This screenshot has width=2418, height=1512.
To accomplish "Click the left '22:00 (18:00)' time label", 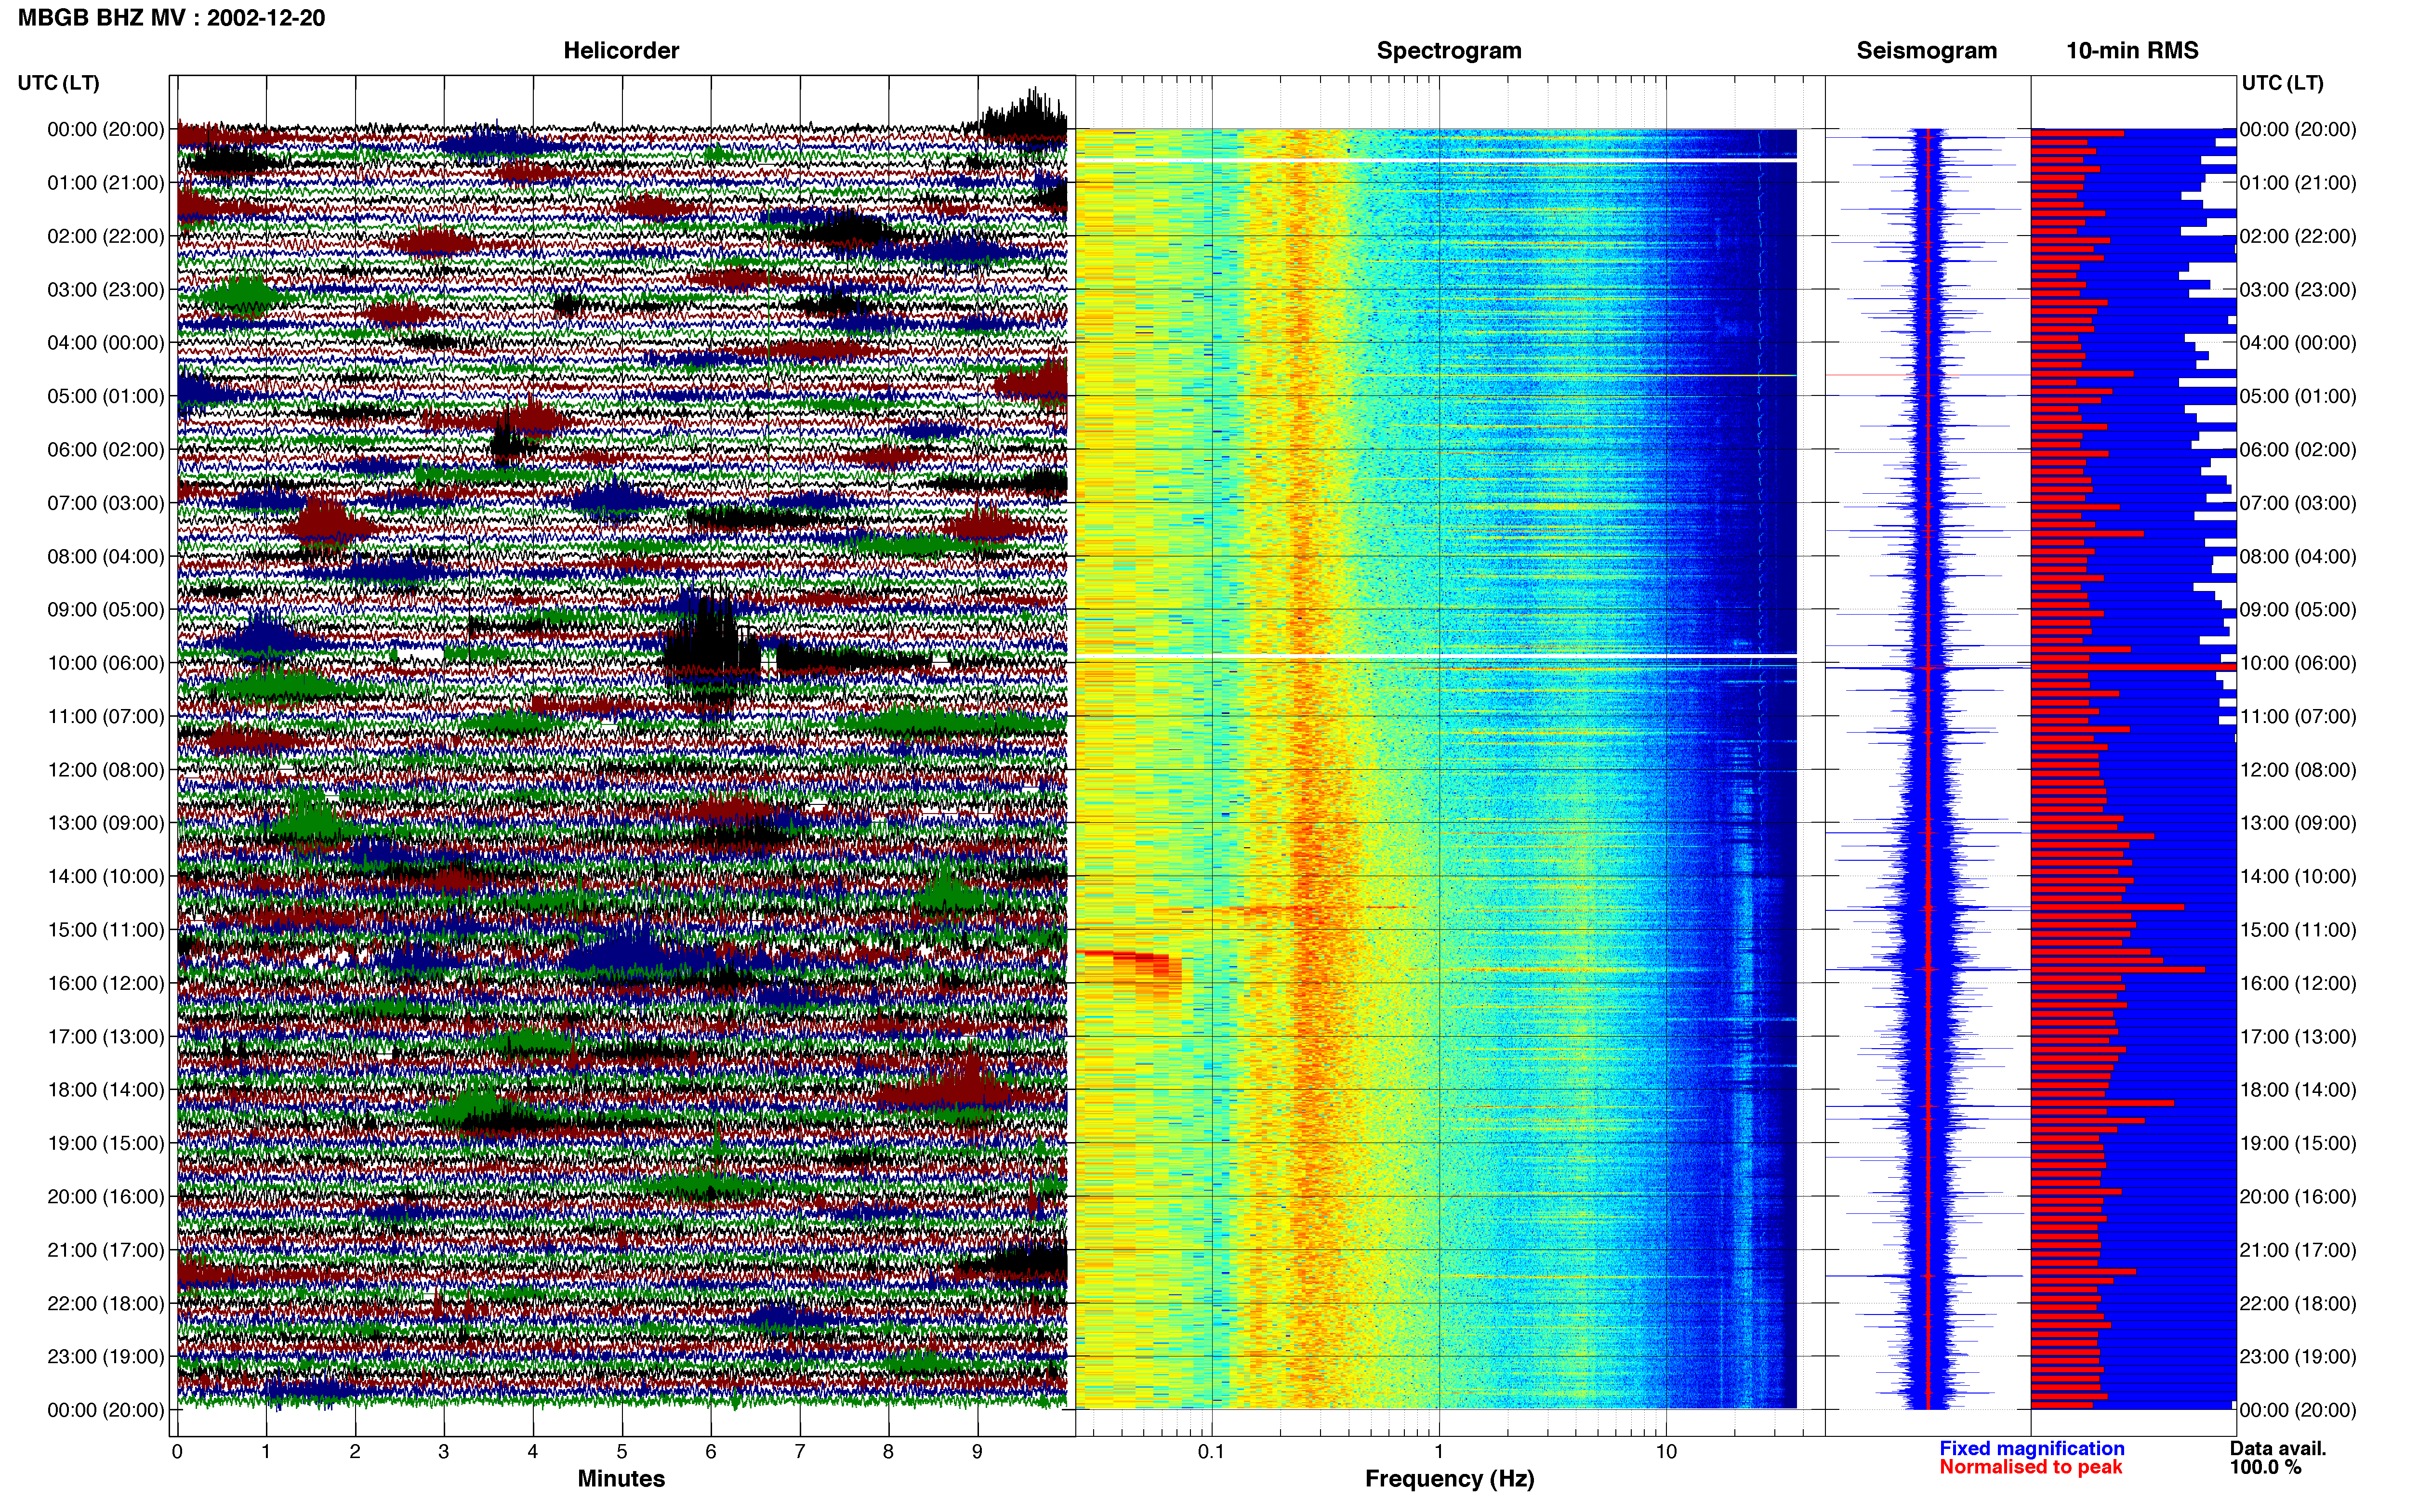I will coord(106,1303).
